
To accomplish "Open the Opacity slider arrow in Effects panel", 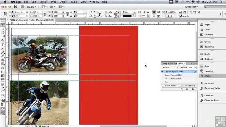I will [195, 67].
